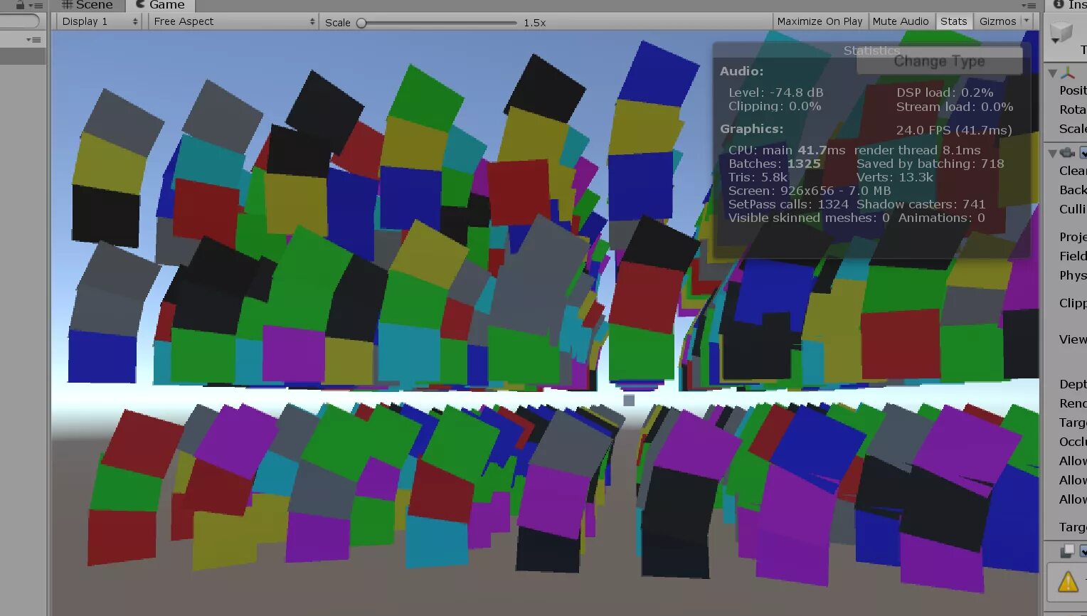Image resolution: width=1087 pixels, height=616 pixels.
Task: Select the Game tab
Action: pos(160,5)
